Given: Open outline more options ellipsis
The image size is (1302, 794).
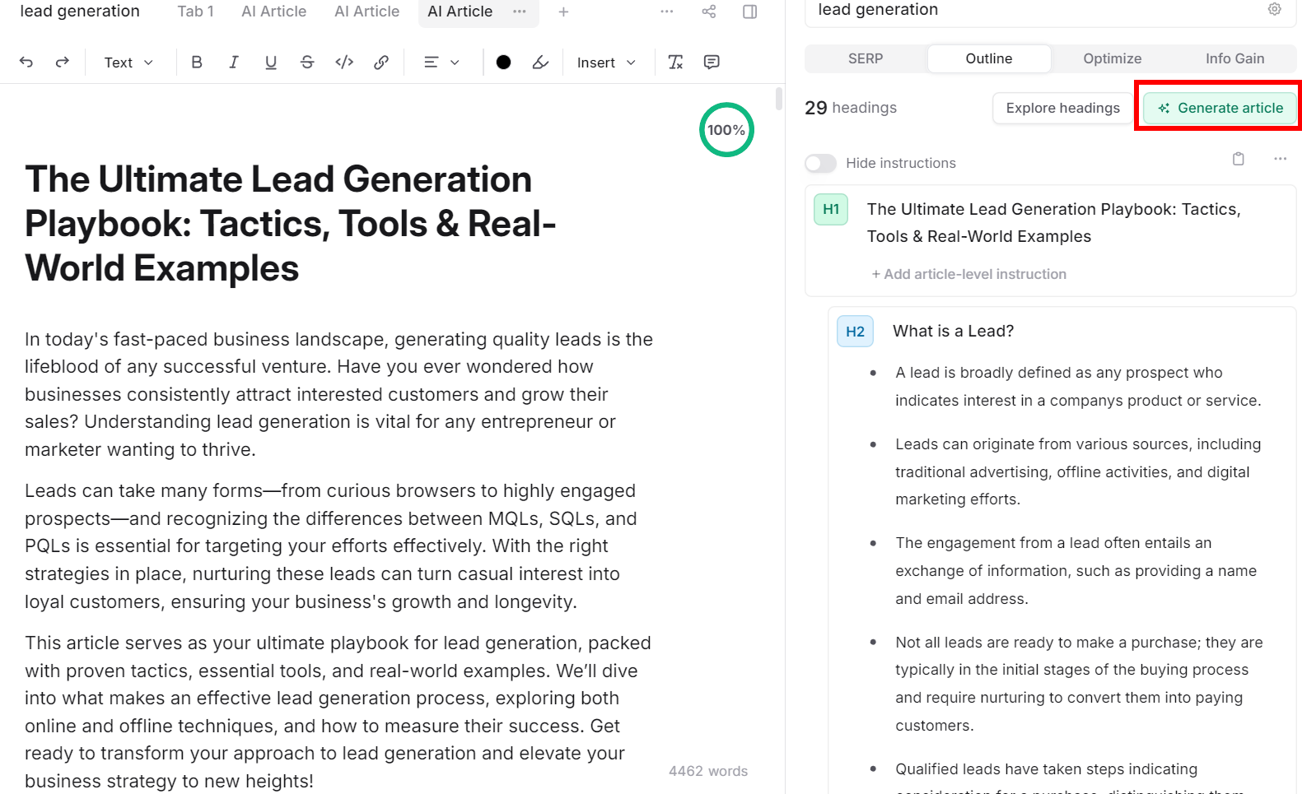Looking at the screenshot, I should tap(1280, 159).
